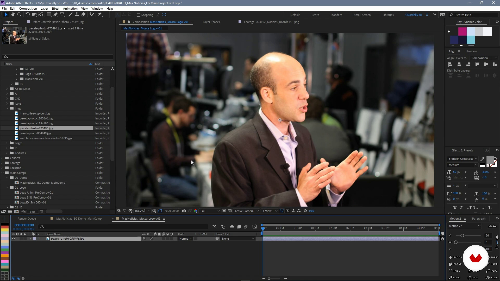The image size is (500, 281).
Task: Select the Clone Stamp tool
Action: tap(77, 15)
